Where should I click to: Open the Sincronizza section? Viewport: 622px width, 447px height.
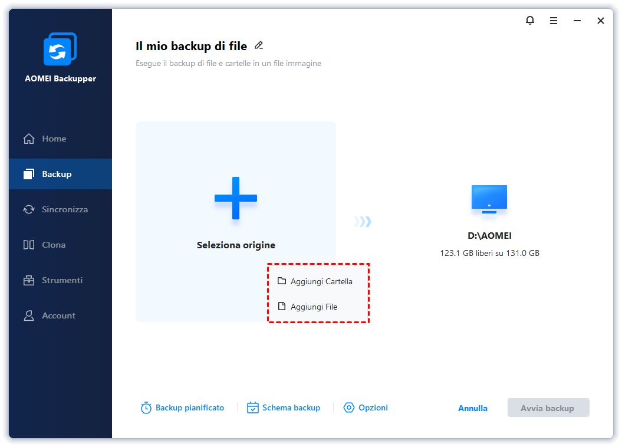pos(64,209)
